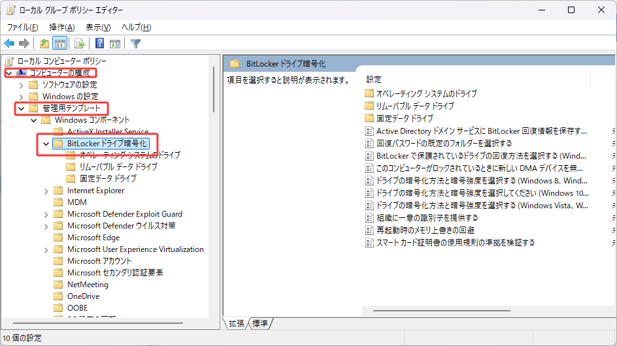Click the リムーバブル データ ドライブ folder icon in right pane
Viewport: 617px width, 346px height.
click(x=369, y=106)
